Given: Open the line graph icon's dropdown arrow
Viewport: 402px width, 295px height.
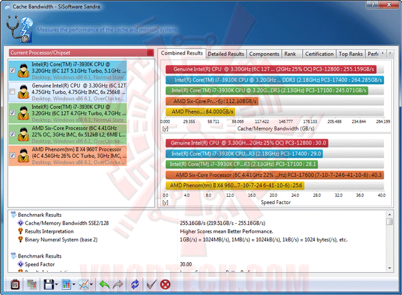Looking at the screenshot, I should [91, 284].
